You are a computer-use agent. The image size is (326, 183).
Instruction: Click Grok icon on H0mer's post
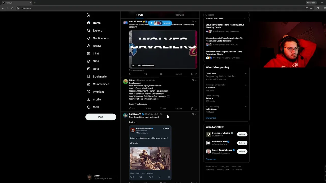(193, 80)
